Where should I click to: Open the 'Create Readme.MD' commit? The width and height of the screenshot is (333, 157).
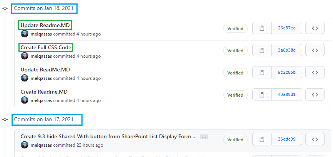tap(44, 92)
